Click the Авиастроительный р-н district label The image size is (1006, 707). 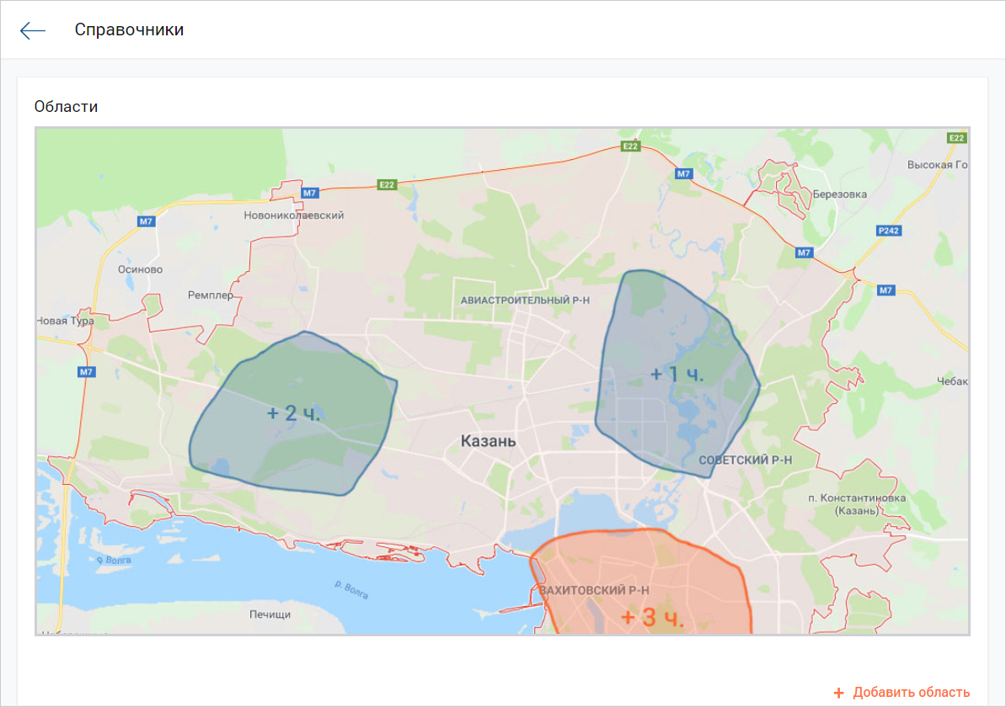click(525, 300)
